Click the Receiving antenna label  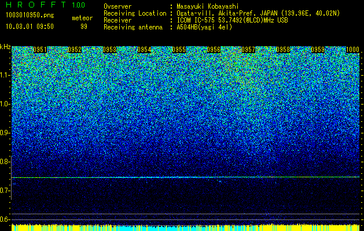click(x=133, y=27)
